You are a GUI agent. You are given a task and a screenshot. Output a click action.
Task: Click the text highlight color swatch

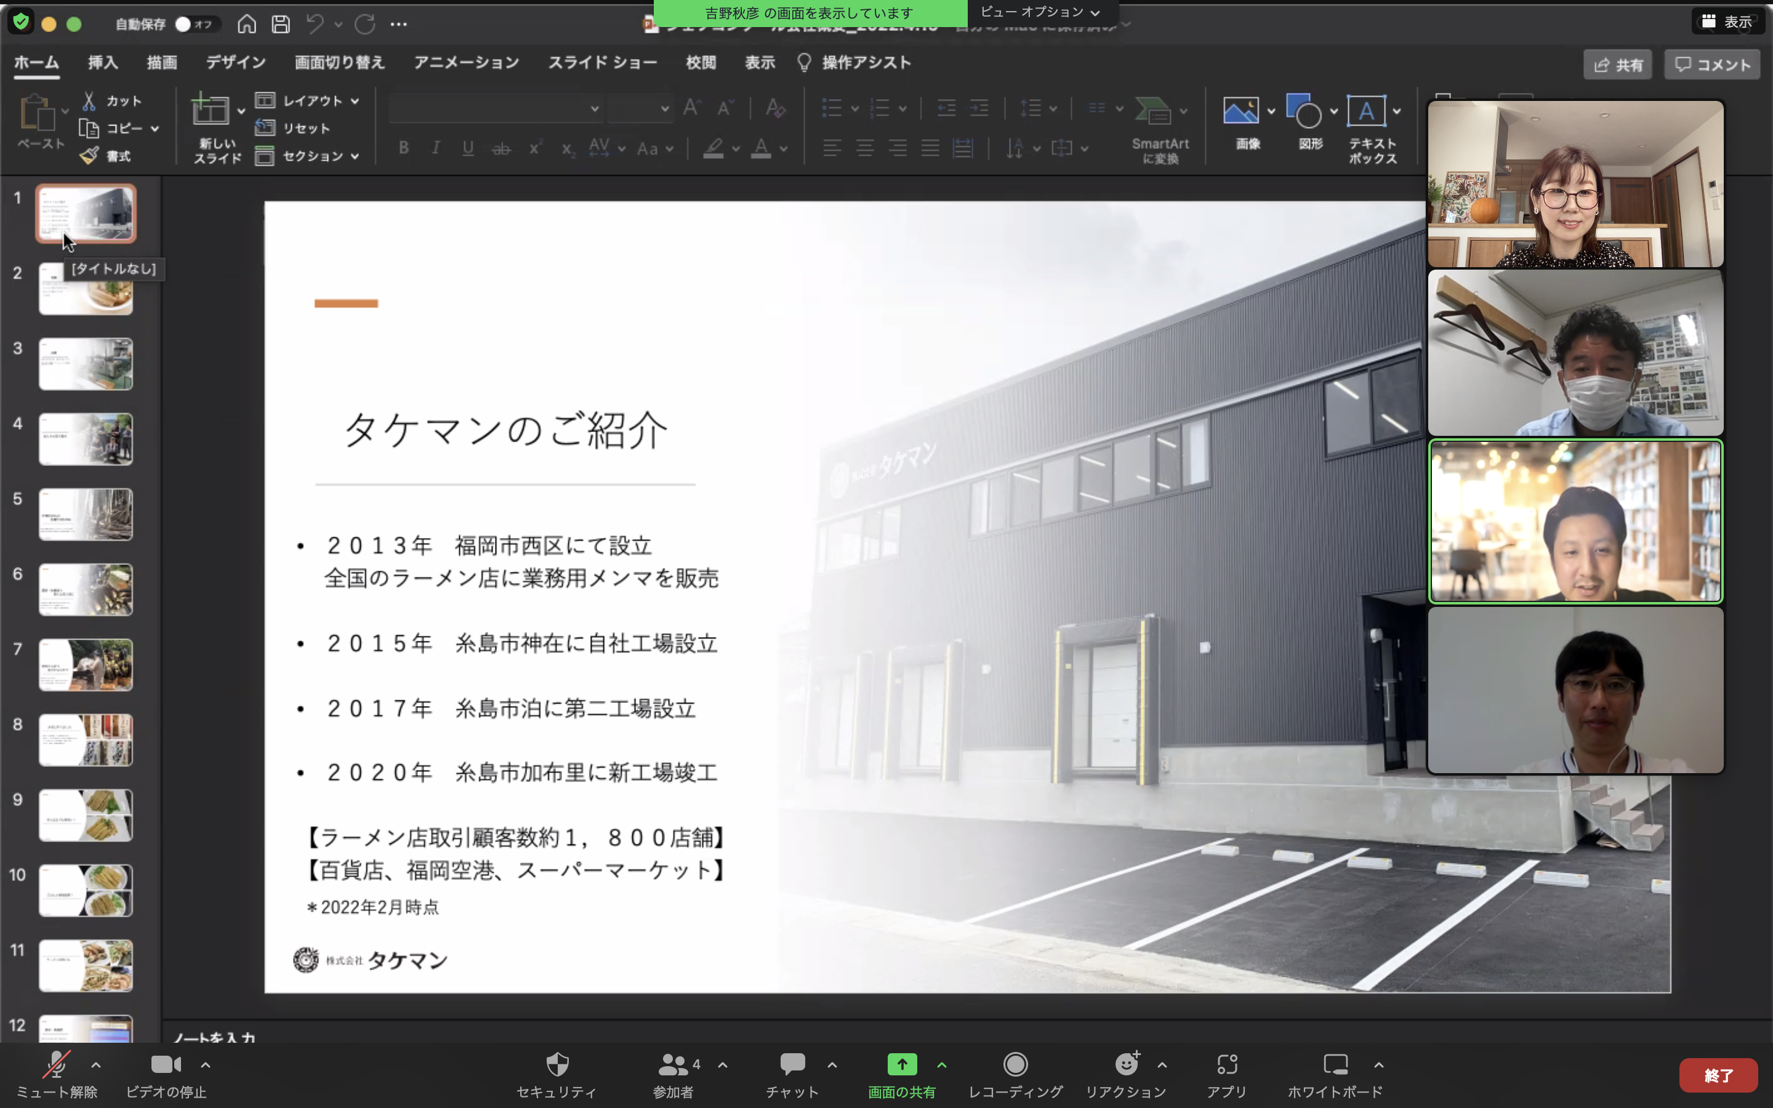click(714, 149)
